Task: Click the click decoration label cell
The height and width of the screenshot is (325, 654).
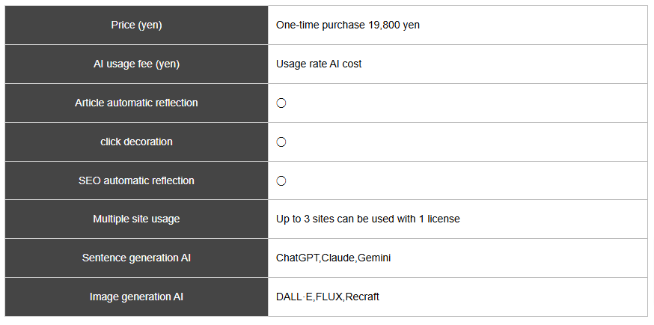Action: 136,142
